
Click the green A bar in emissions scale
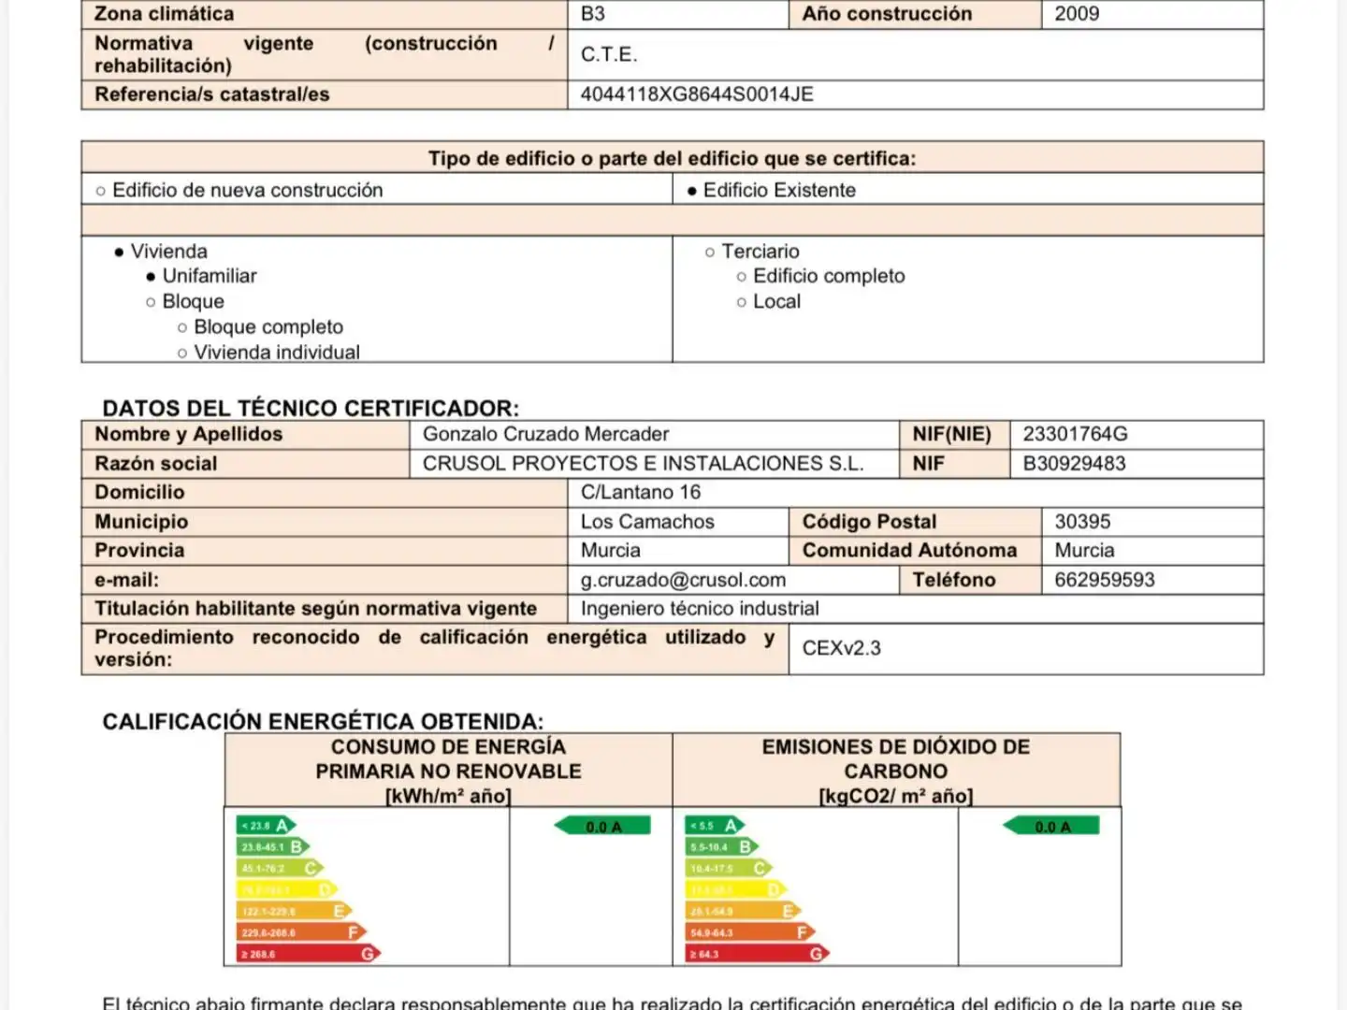point(716,825)
